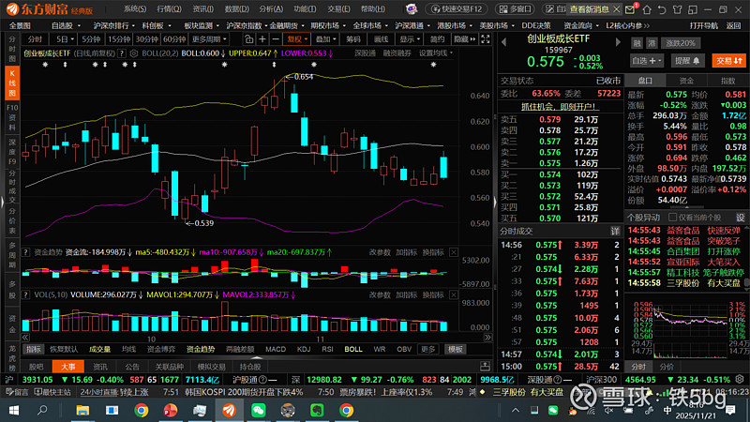The image size is (750, 422).
Task: Click chart scroll left double arrow
Action: (26, 338)
